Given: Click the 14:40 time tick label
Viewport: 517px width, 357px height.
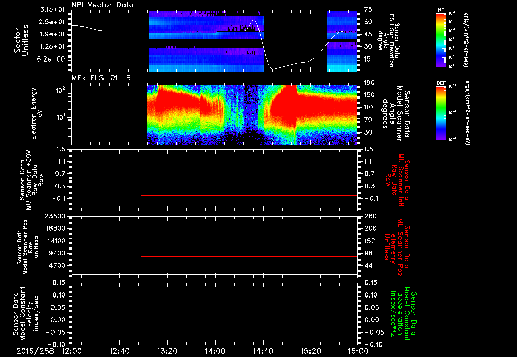Looking at the screenshot, I should click(263, 351).
